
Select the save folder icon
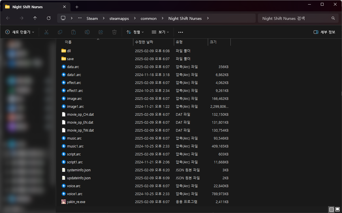pyautogui.click(x=63, y=59)
